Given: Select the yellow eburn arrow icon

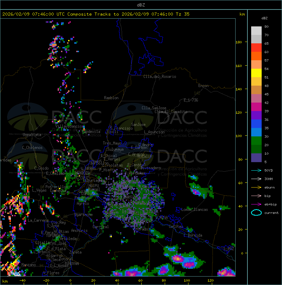Looking at the screenshot, I should point(256,188).
